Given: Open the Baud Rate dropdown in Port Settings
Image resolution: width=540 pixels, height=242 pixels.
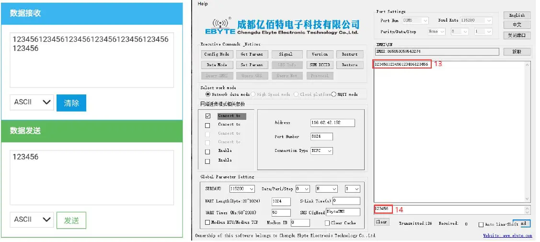Looking at the screenshot, I should 476,20.
